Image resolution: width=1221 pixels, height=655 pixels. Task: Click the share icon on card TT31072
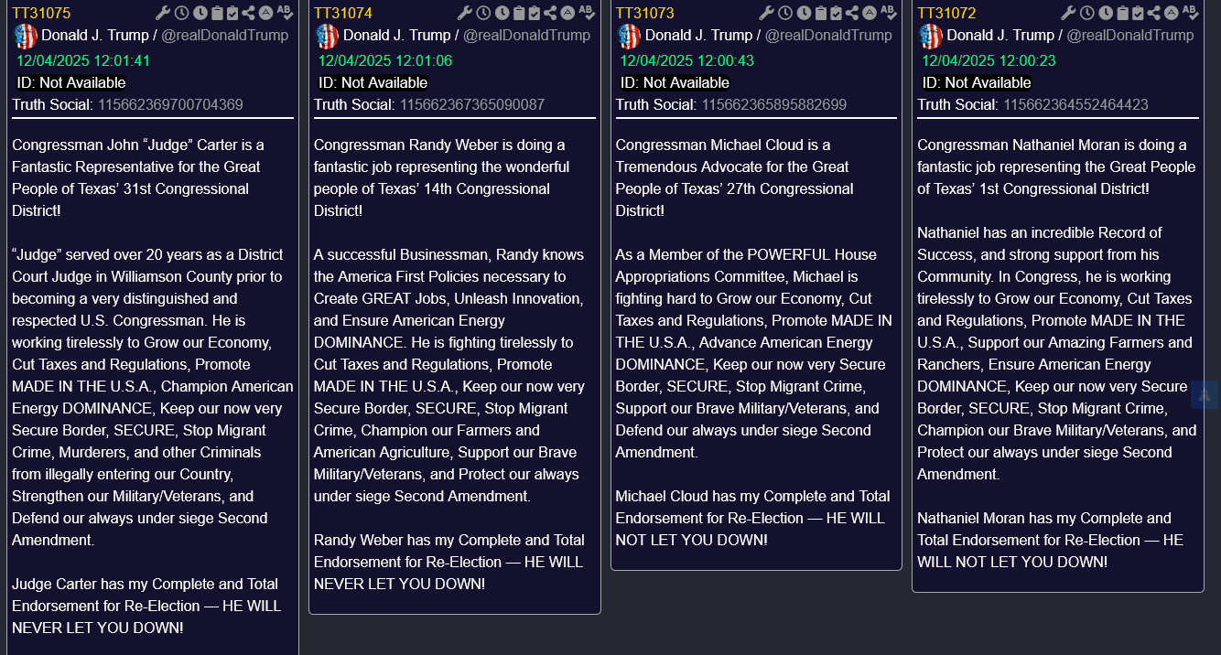(1153, 13)
